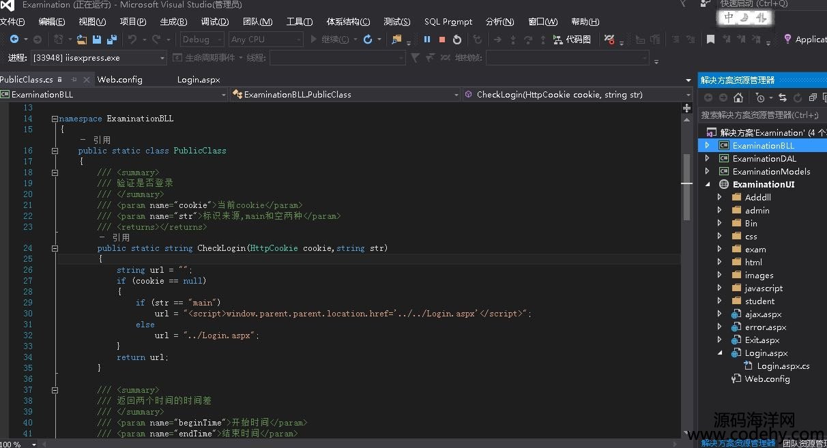This screenshot has height=448, width=827.
Task: Click the Open File folder icon
Action: (x=82, y=40)
